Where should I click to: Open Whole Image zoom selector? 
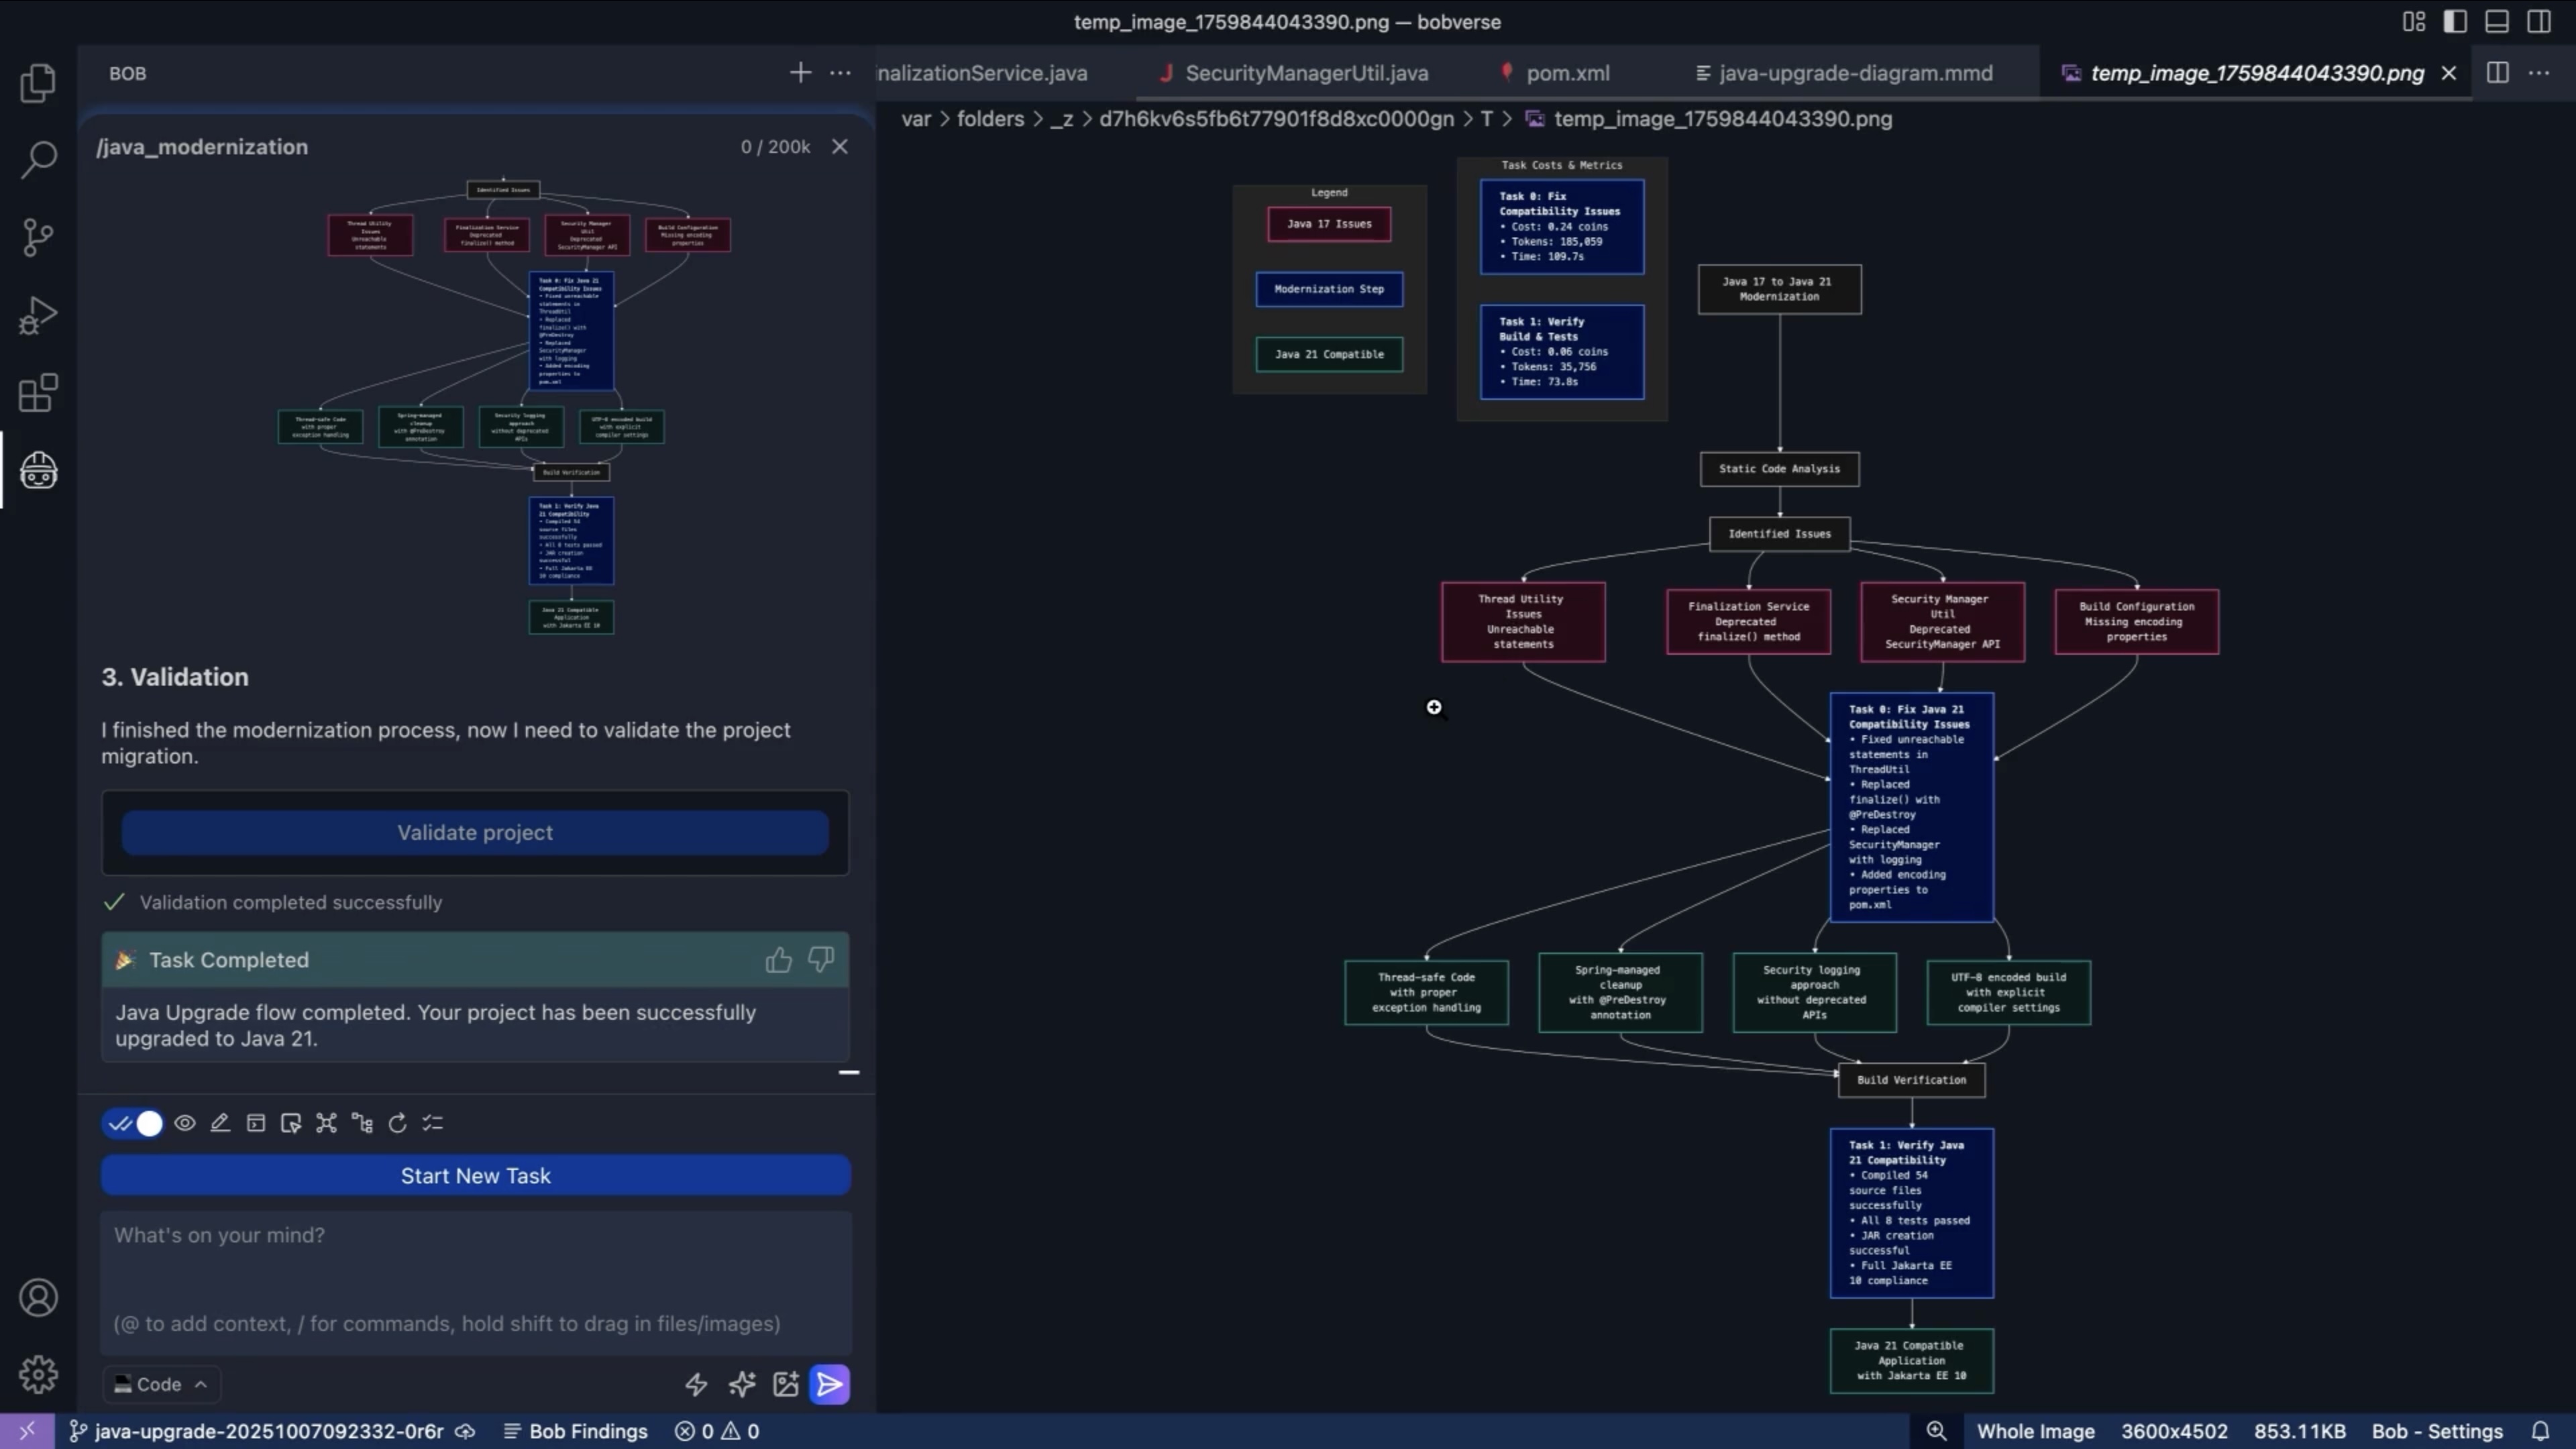pos(2035,1431)
